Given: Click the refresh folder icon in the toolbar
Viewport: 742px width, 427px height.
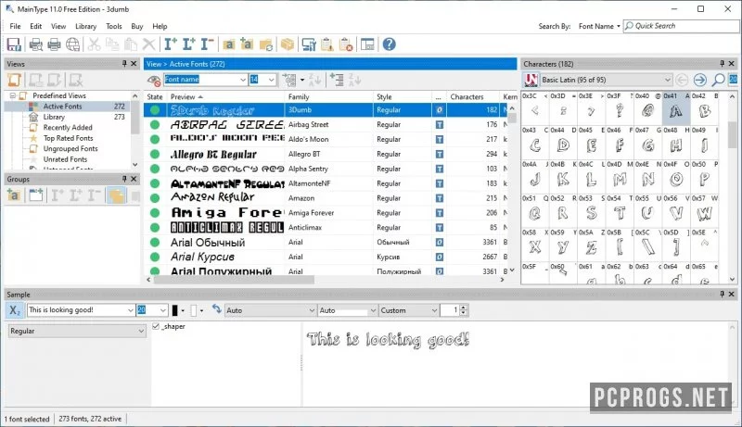Looking at the screenshot, I should [x=266, y=44].
